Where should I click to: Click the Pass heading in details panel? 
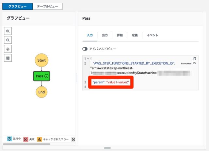pyautogui.click(x=86, y=18)
